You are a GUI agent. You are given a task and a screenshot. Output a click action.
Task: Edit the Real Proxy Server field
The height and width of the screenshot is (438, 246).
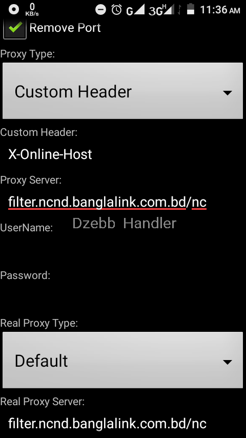tap(123, 423)
